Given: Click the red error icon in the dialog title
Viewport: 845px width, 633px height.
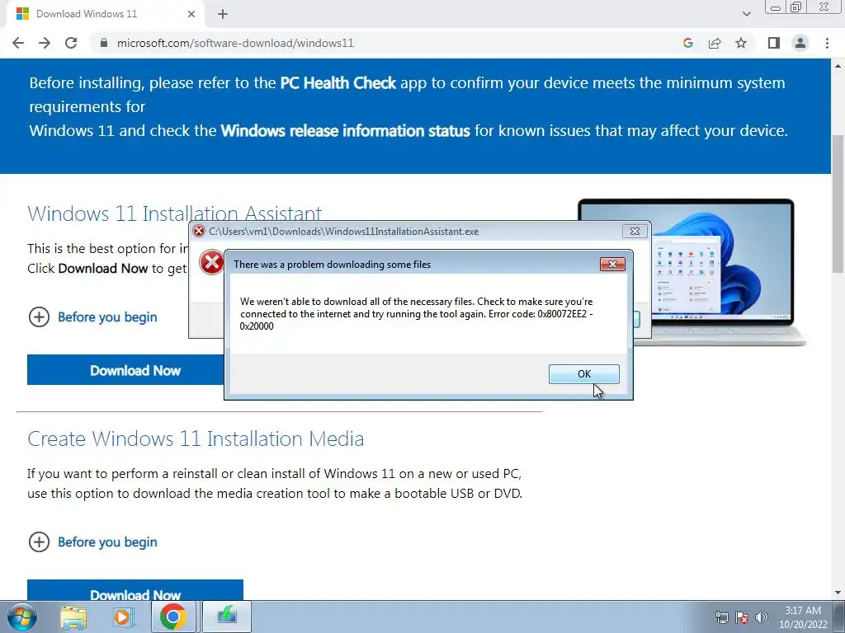Looking at the screenshot, I should point(199,231).
